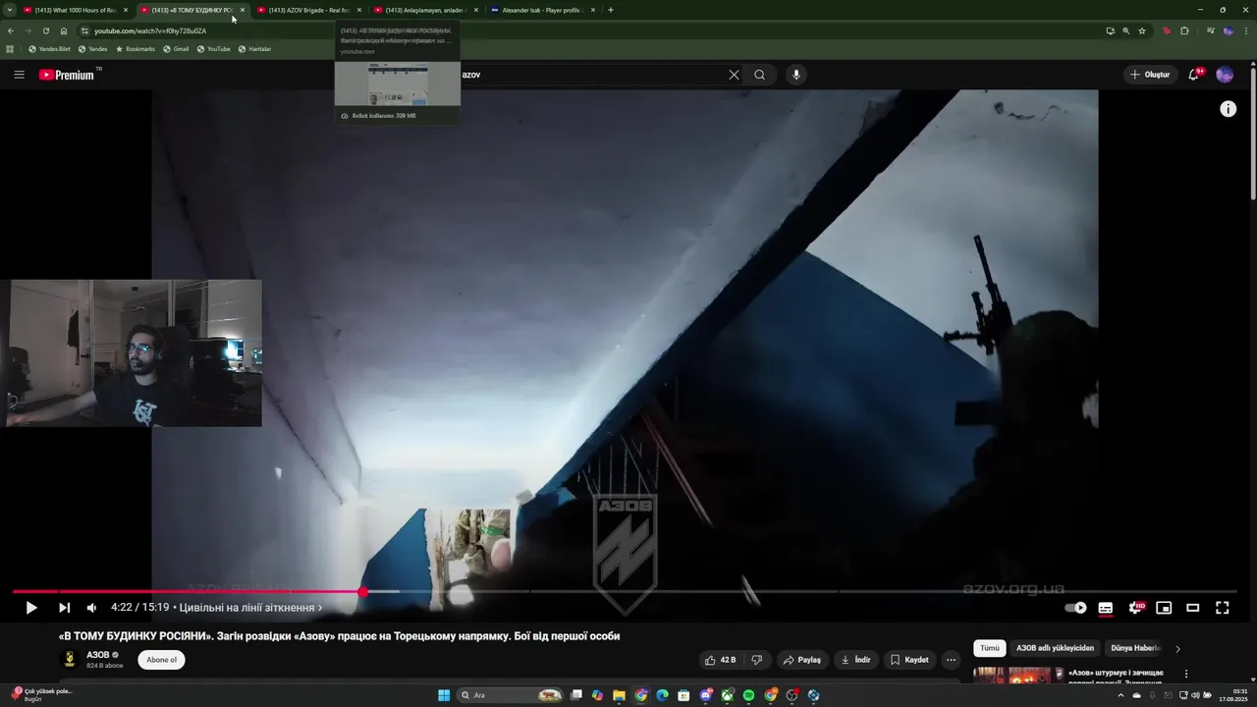Screen dimensions: 1257x707
Task: Click taskbar search box Ara
Action: (512, 695)
